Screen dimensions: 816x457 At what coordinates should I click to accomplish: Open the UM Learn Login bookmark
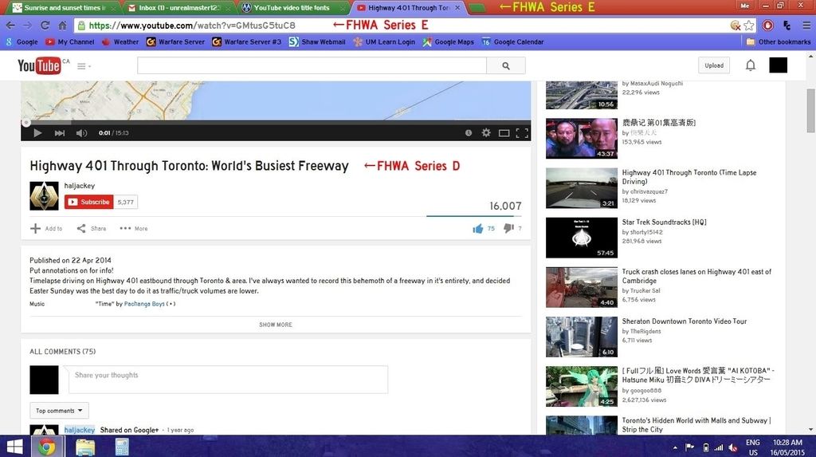tap(384, 41)
